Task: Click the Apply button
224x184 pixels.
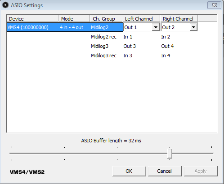Action: click(x=201, y=171)
